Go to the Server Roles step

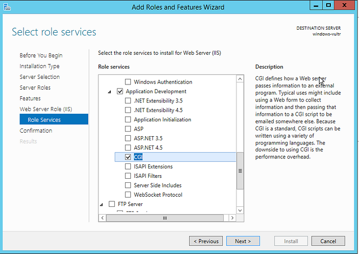(35, 88)
